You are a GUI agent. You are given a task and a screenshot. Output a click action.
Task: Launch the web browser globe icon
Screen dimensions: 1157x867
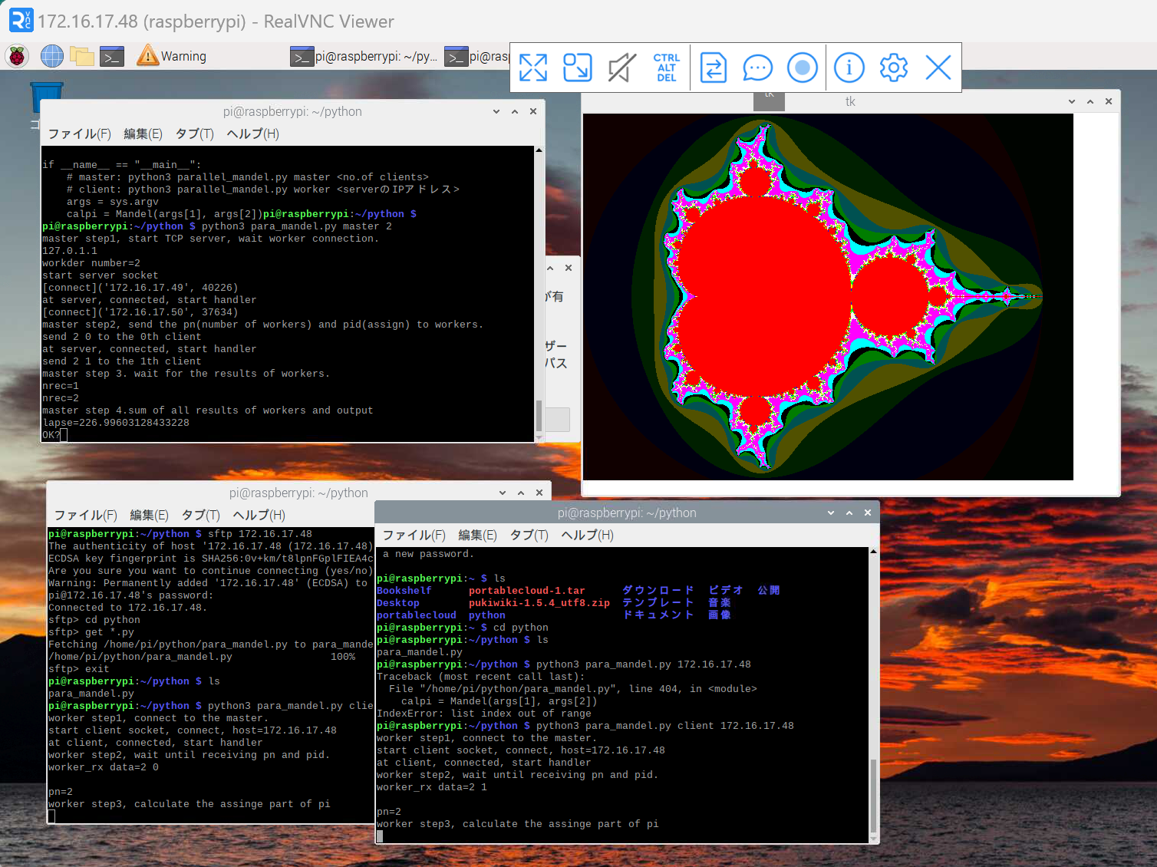(x=51, y=56)
